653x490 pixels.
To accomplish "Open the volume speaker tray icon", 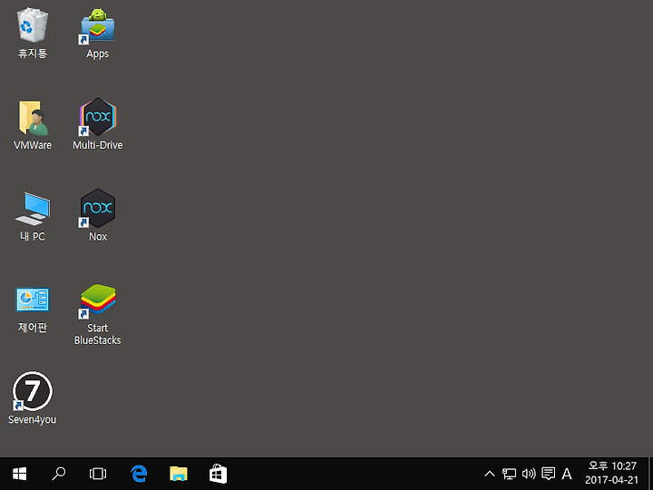I will pyautogui.click(x=529, y=474).
